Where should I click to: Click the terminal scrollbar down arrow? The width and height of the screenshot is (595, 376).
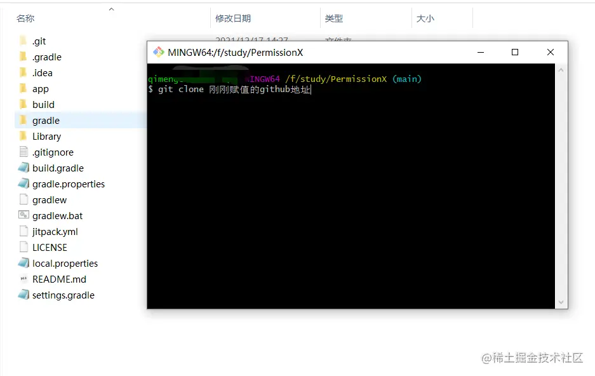(x=561, y=302)
